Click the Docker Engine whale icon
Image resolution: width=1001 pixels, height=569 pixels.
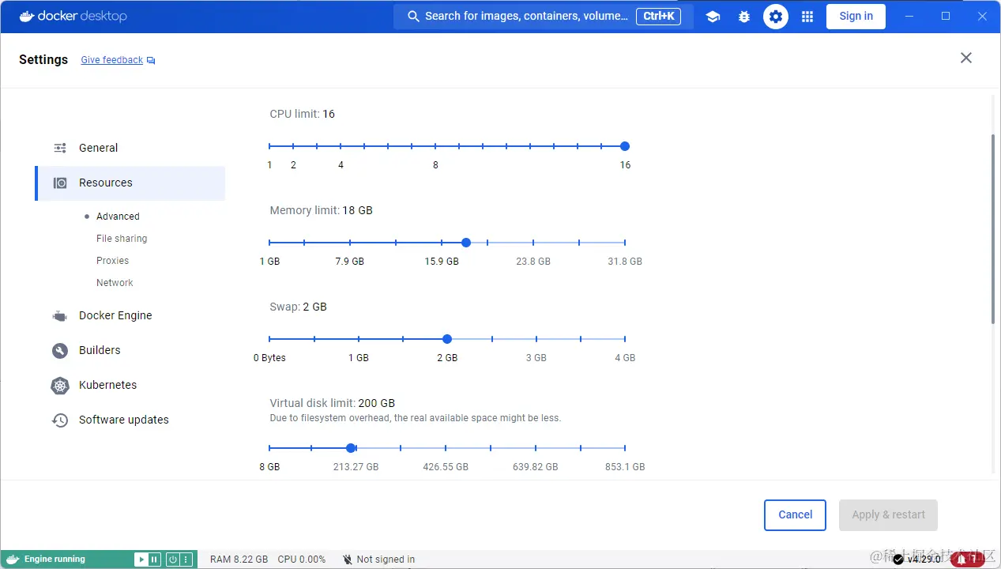coord(60,315)
